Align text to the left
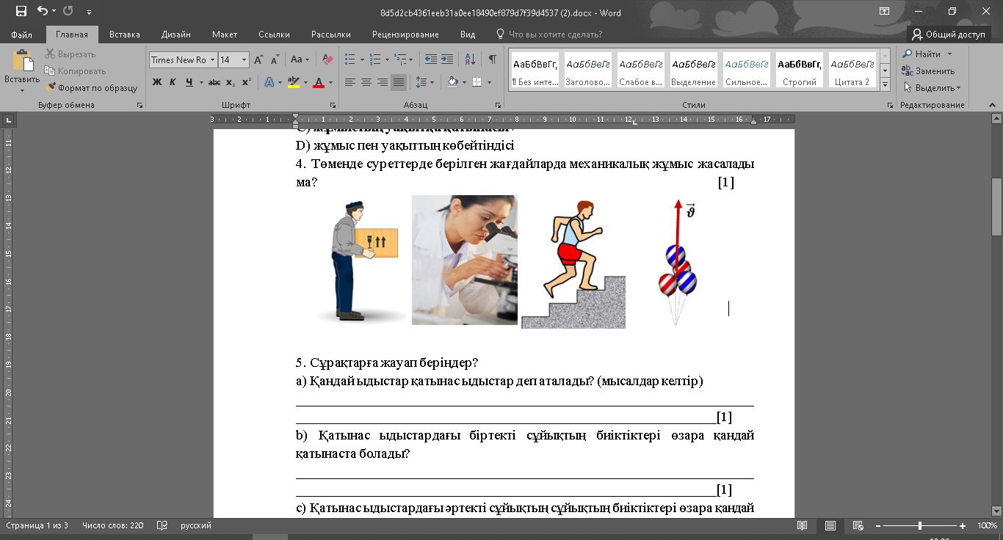The width and height of the screenshot is (1003, 540). pyautogui.click(x=350, y=82)
